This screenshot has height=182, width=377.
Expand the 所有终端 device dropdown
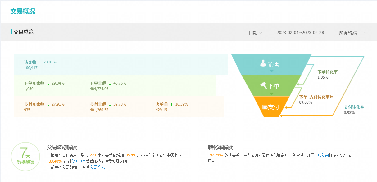tap(353, 32)
